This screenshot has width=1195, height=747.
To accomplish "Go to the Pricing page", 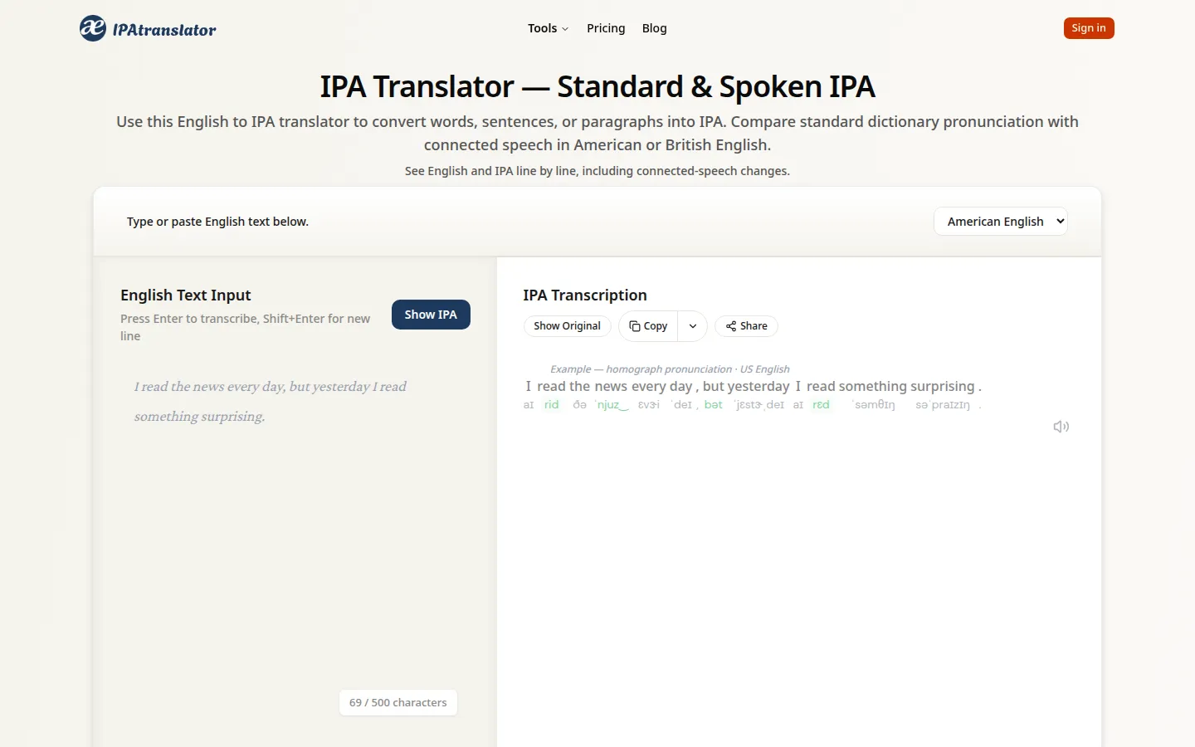I will (606, 28).
